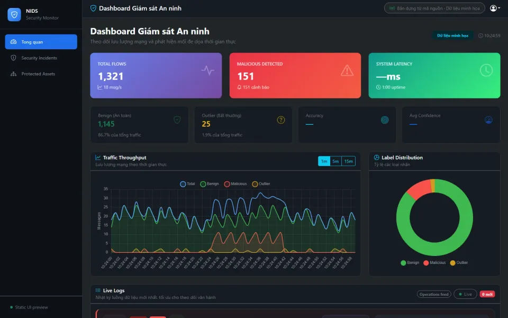Click the target icon in Accuracy card
This screenshot has width=508, height=318.
tap(385, 120)
